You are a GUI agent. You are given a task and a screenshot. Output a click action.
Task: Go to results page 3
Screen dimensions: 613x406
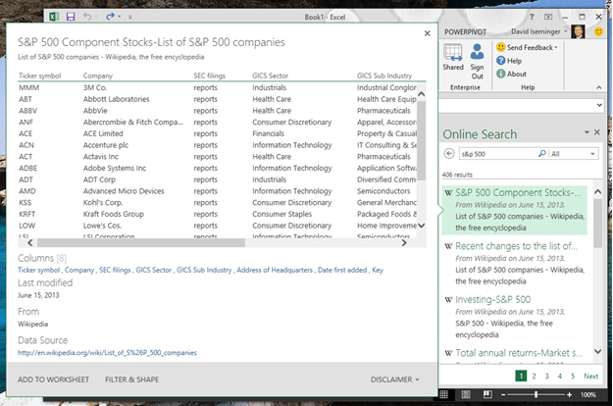point(546,376)
